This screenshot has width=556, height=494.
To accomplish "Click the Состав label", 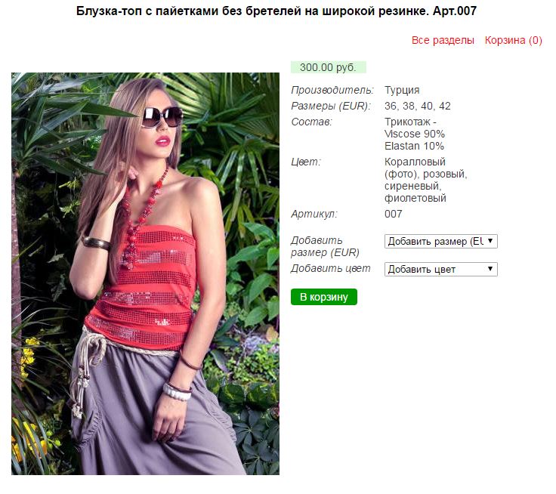I will click(x=311, y=122).
